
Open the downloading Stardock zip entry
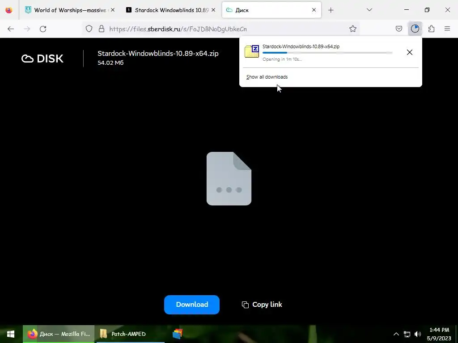click(x=322, y=52)
